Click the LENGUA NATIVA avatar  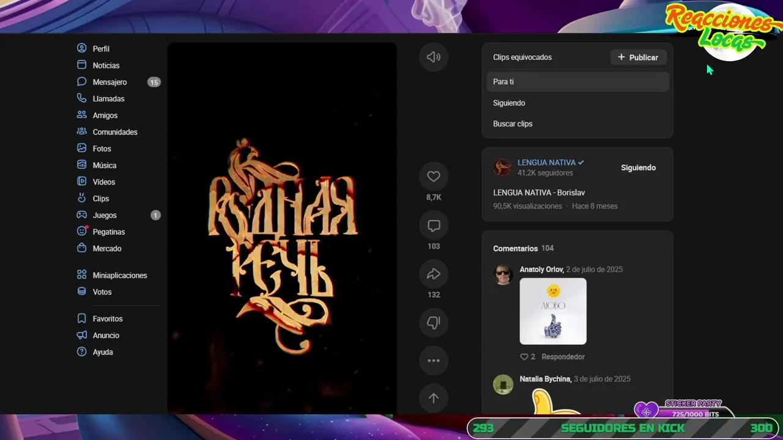502,167
